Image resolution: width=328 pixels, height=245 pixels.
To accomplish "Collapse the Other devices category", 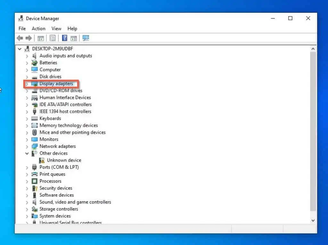I will (x=27, y=153).
